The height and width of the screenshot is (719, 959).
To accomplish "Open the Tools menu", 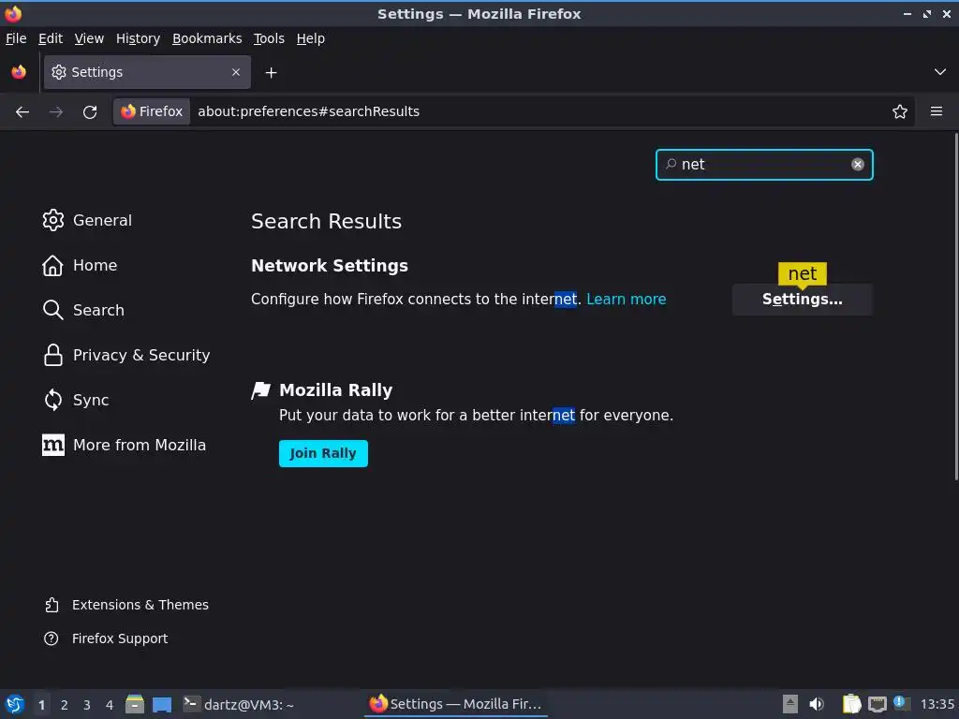I will pyautogui.click(x=269, y=38).
